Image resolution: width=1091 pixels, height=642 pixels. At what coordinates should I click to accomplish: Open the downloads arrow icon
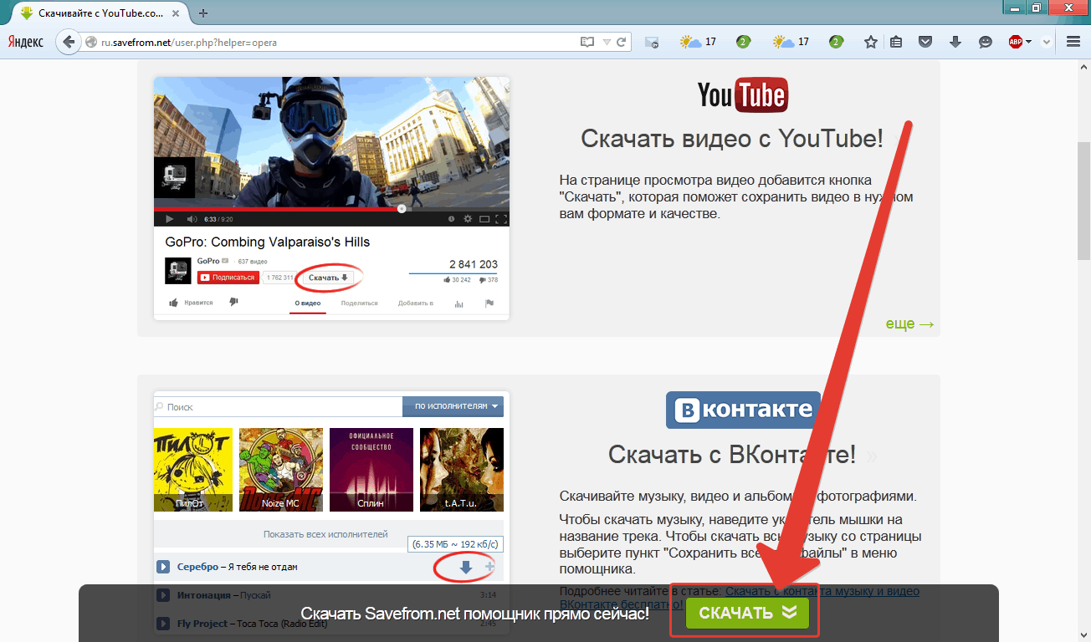[955, 42]
